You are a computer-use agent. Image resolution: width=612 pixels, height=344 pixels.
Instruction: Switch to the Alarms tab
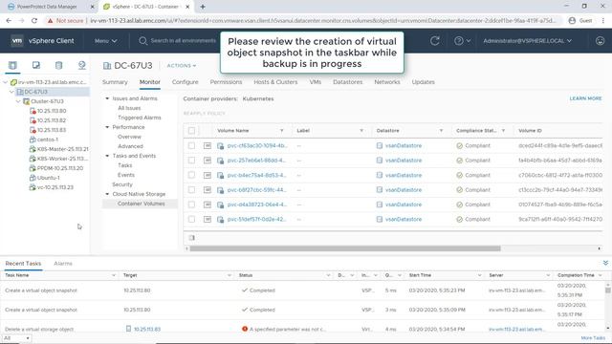click(x=63, y=264)
